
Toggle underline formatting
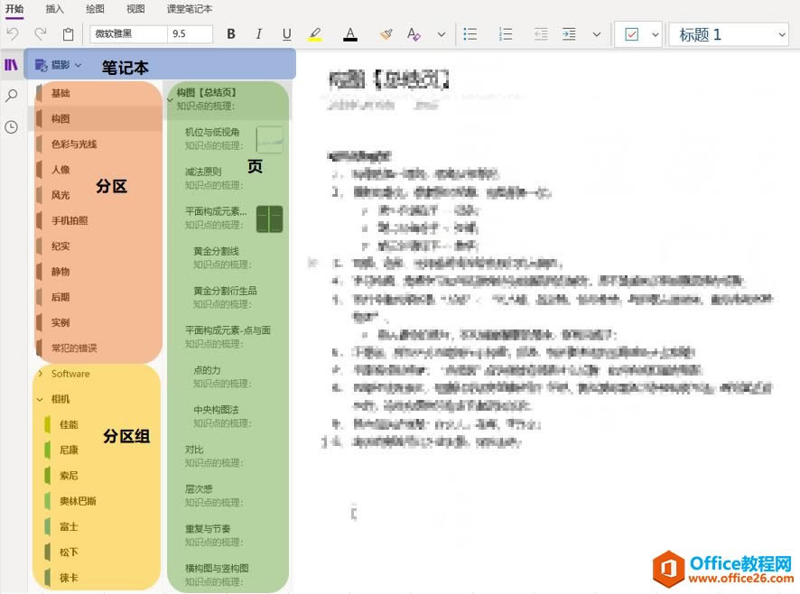[286, 33]
